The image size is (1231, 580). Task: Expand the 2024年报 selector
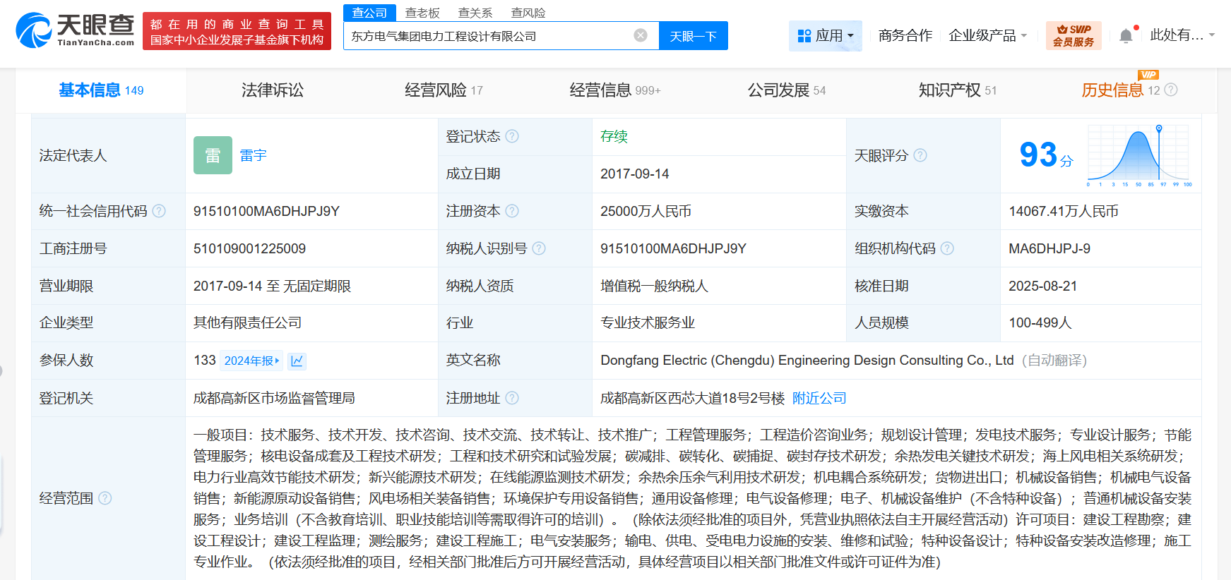(x=251, y=361)
